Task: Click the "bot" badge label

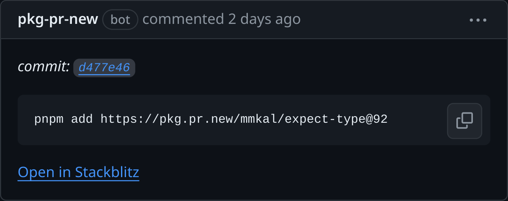Action: coord(120,20)
